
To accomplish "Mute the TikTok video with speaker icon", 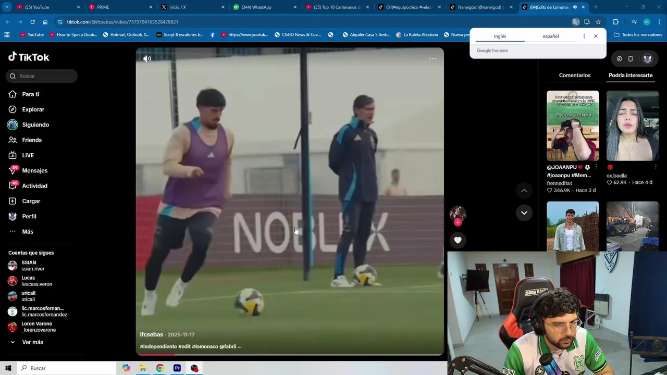I will [x=147, y=59].
